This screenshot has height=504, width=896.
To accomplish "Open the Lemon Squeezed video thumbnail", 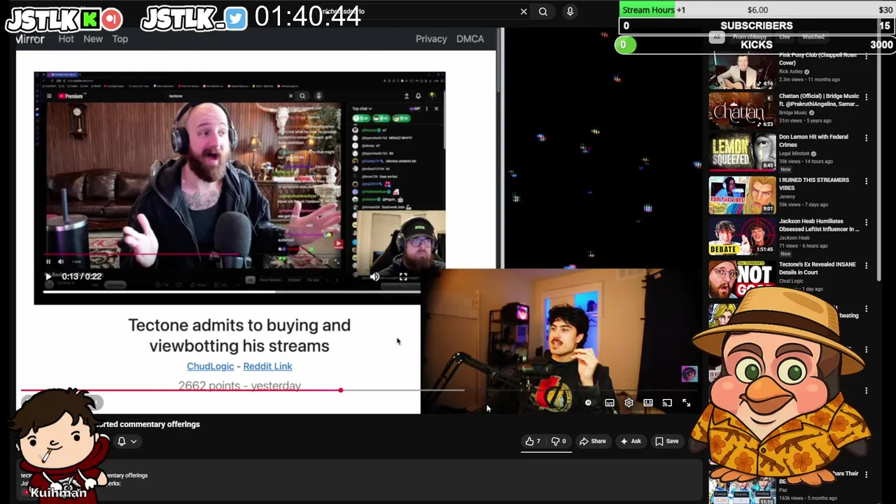I will coord(742,153).
